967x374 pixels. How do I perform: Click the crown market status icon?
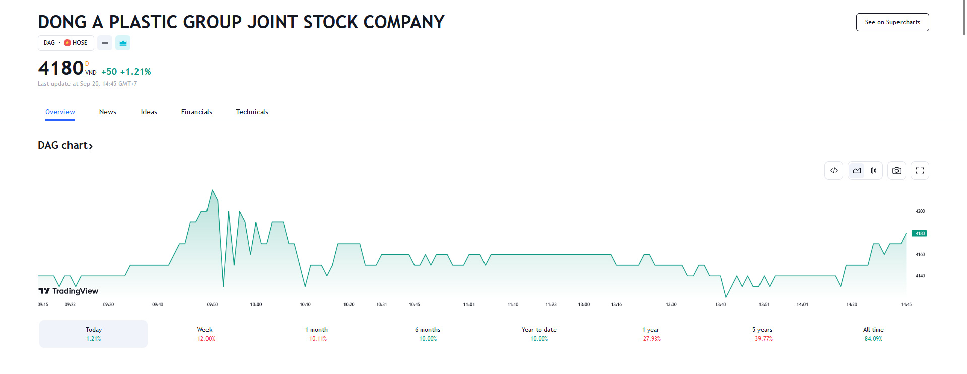click(x=123, y=43)
